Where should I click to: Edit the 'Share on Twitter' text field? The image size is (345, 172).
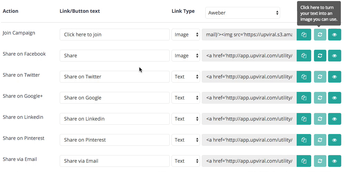[x=115, y=77]
